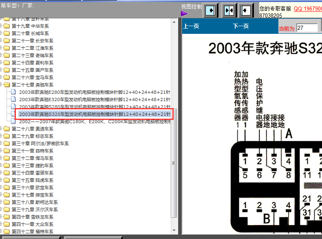The image size is (322, 239).
Task: Click the folder icon of 第三十四章 雷诺车系
Action: coord(7,173)
